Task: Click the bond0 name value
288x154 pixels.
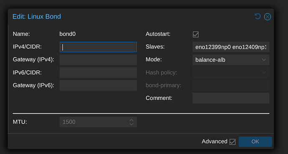Action: (x=67, y=34)
